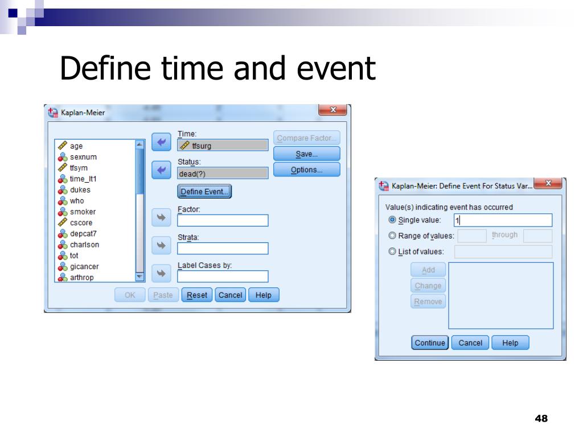This screenshot has height=437, width=583.
Task: Select the arthrop variable
Action: pos(82,277)
